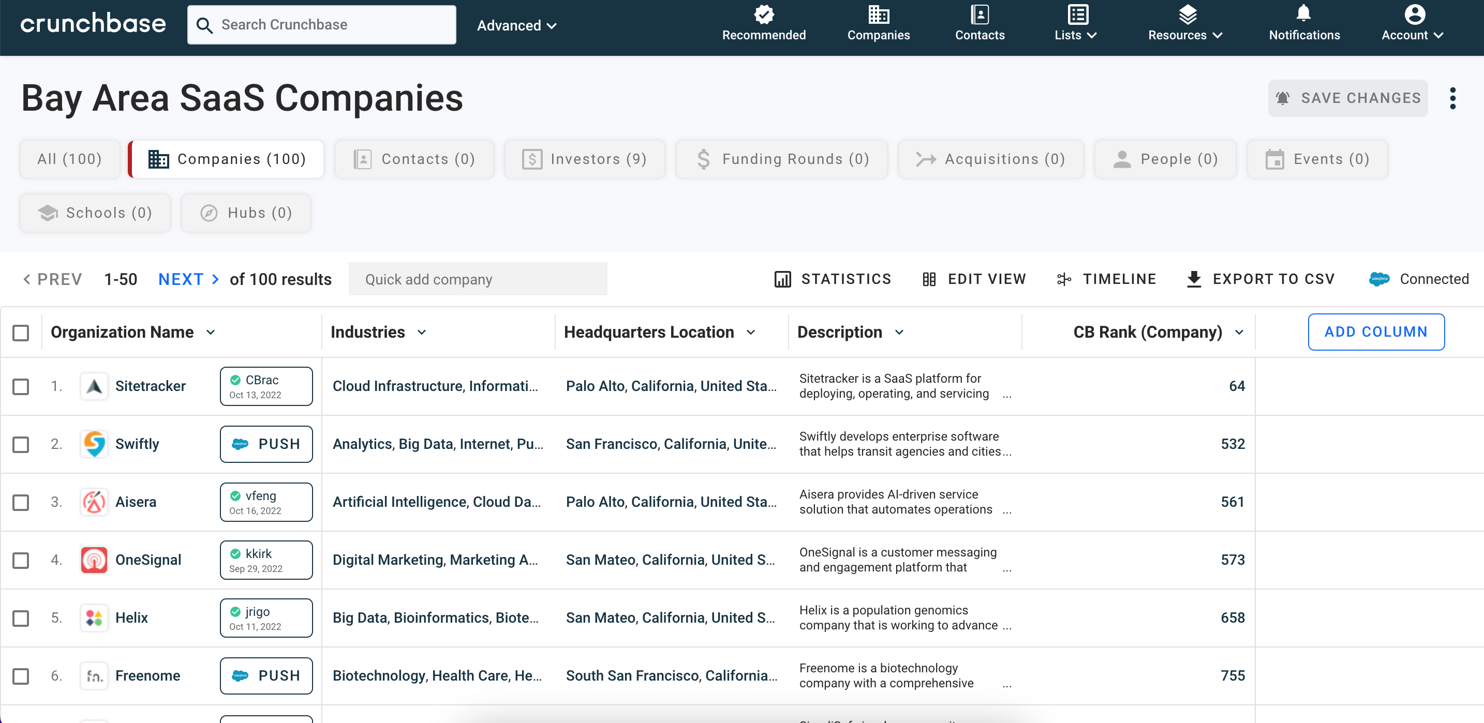Open the Industries column dropdown
The width and height of the screenshot is (1484, 723).
tap(422, 333)
